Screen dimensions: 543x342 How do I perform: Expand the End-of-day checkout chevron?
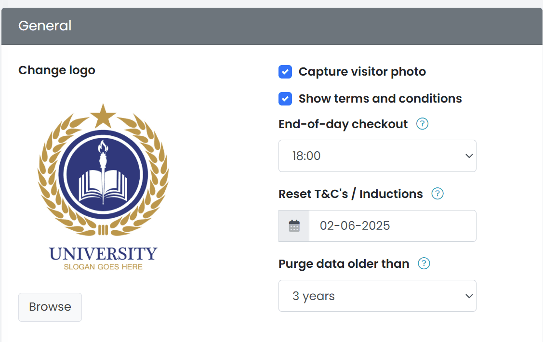(x=469, y=156)
